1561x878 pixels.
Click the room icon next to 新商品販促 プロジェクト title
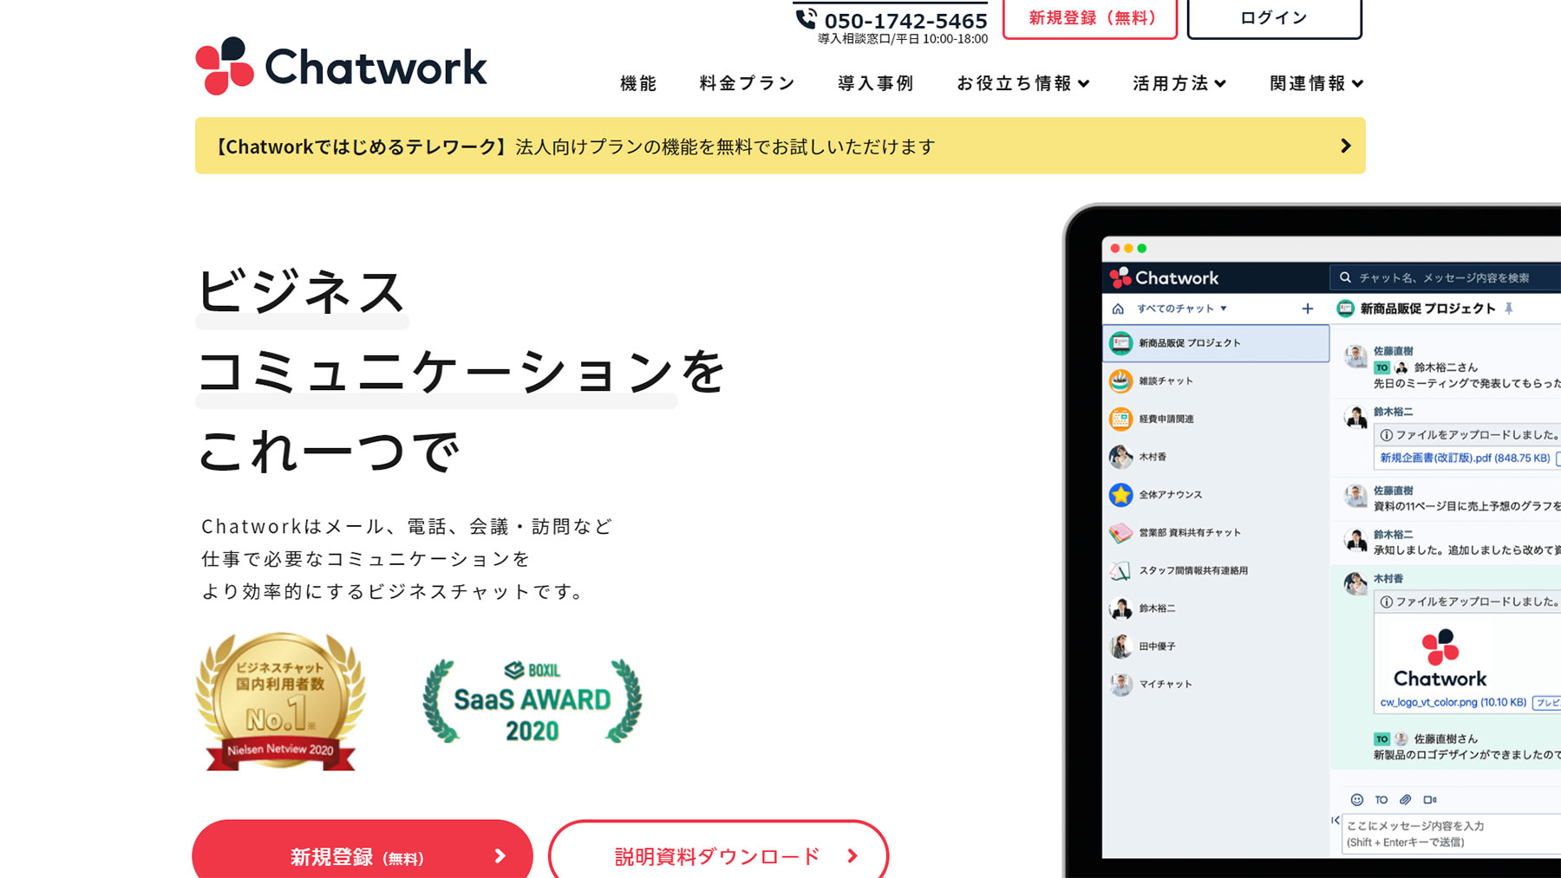1345,309
